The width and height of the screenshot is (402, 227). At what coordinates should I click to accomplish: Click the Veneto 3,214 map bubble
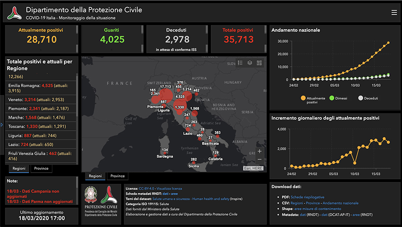click(188, 96)
